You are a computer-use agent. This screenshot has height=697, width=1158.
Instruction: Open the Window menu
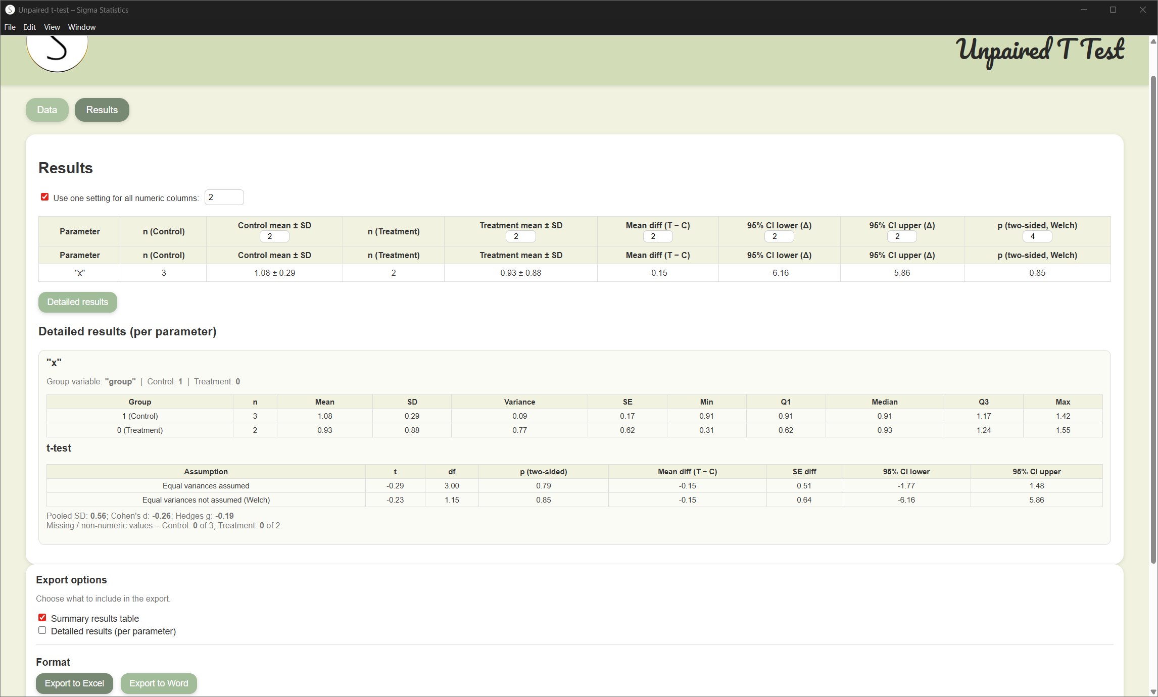[x=82, y=27]
